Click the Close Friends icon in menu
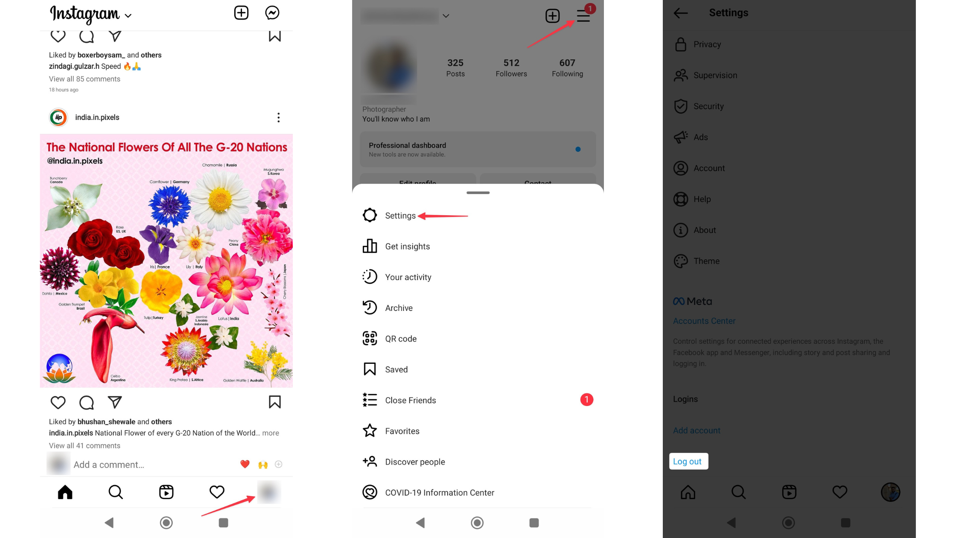This screenshot has width=956, height=538. click(x=370, y=400)
